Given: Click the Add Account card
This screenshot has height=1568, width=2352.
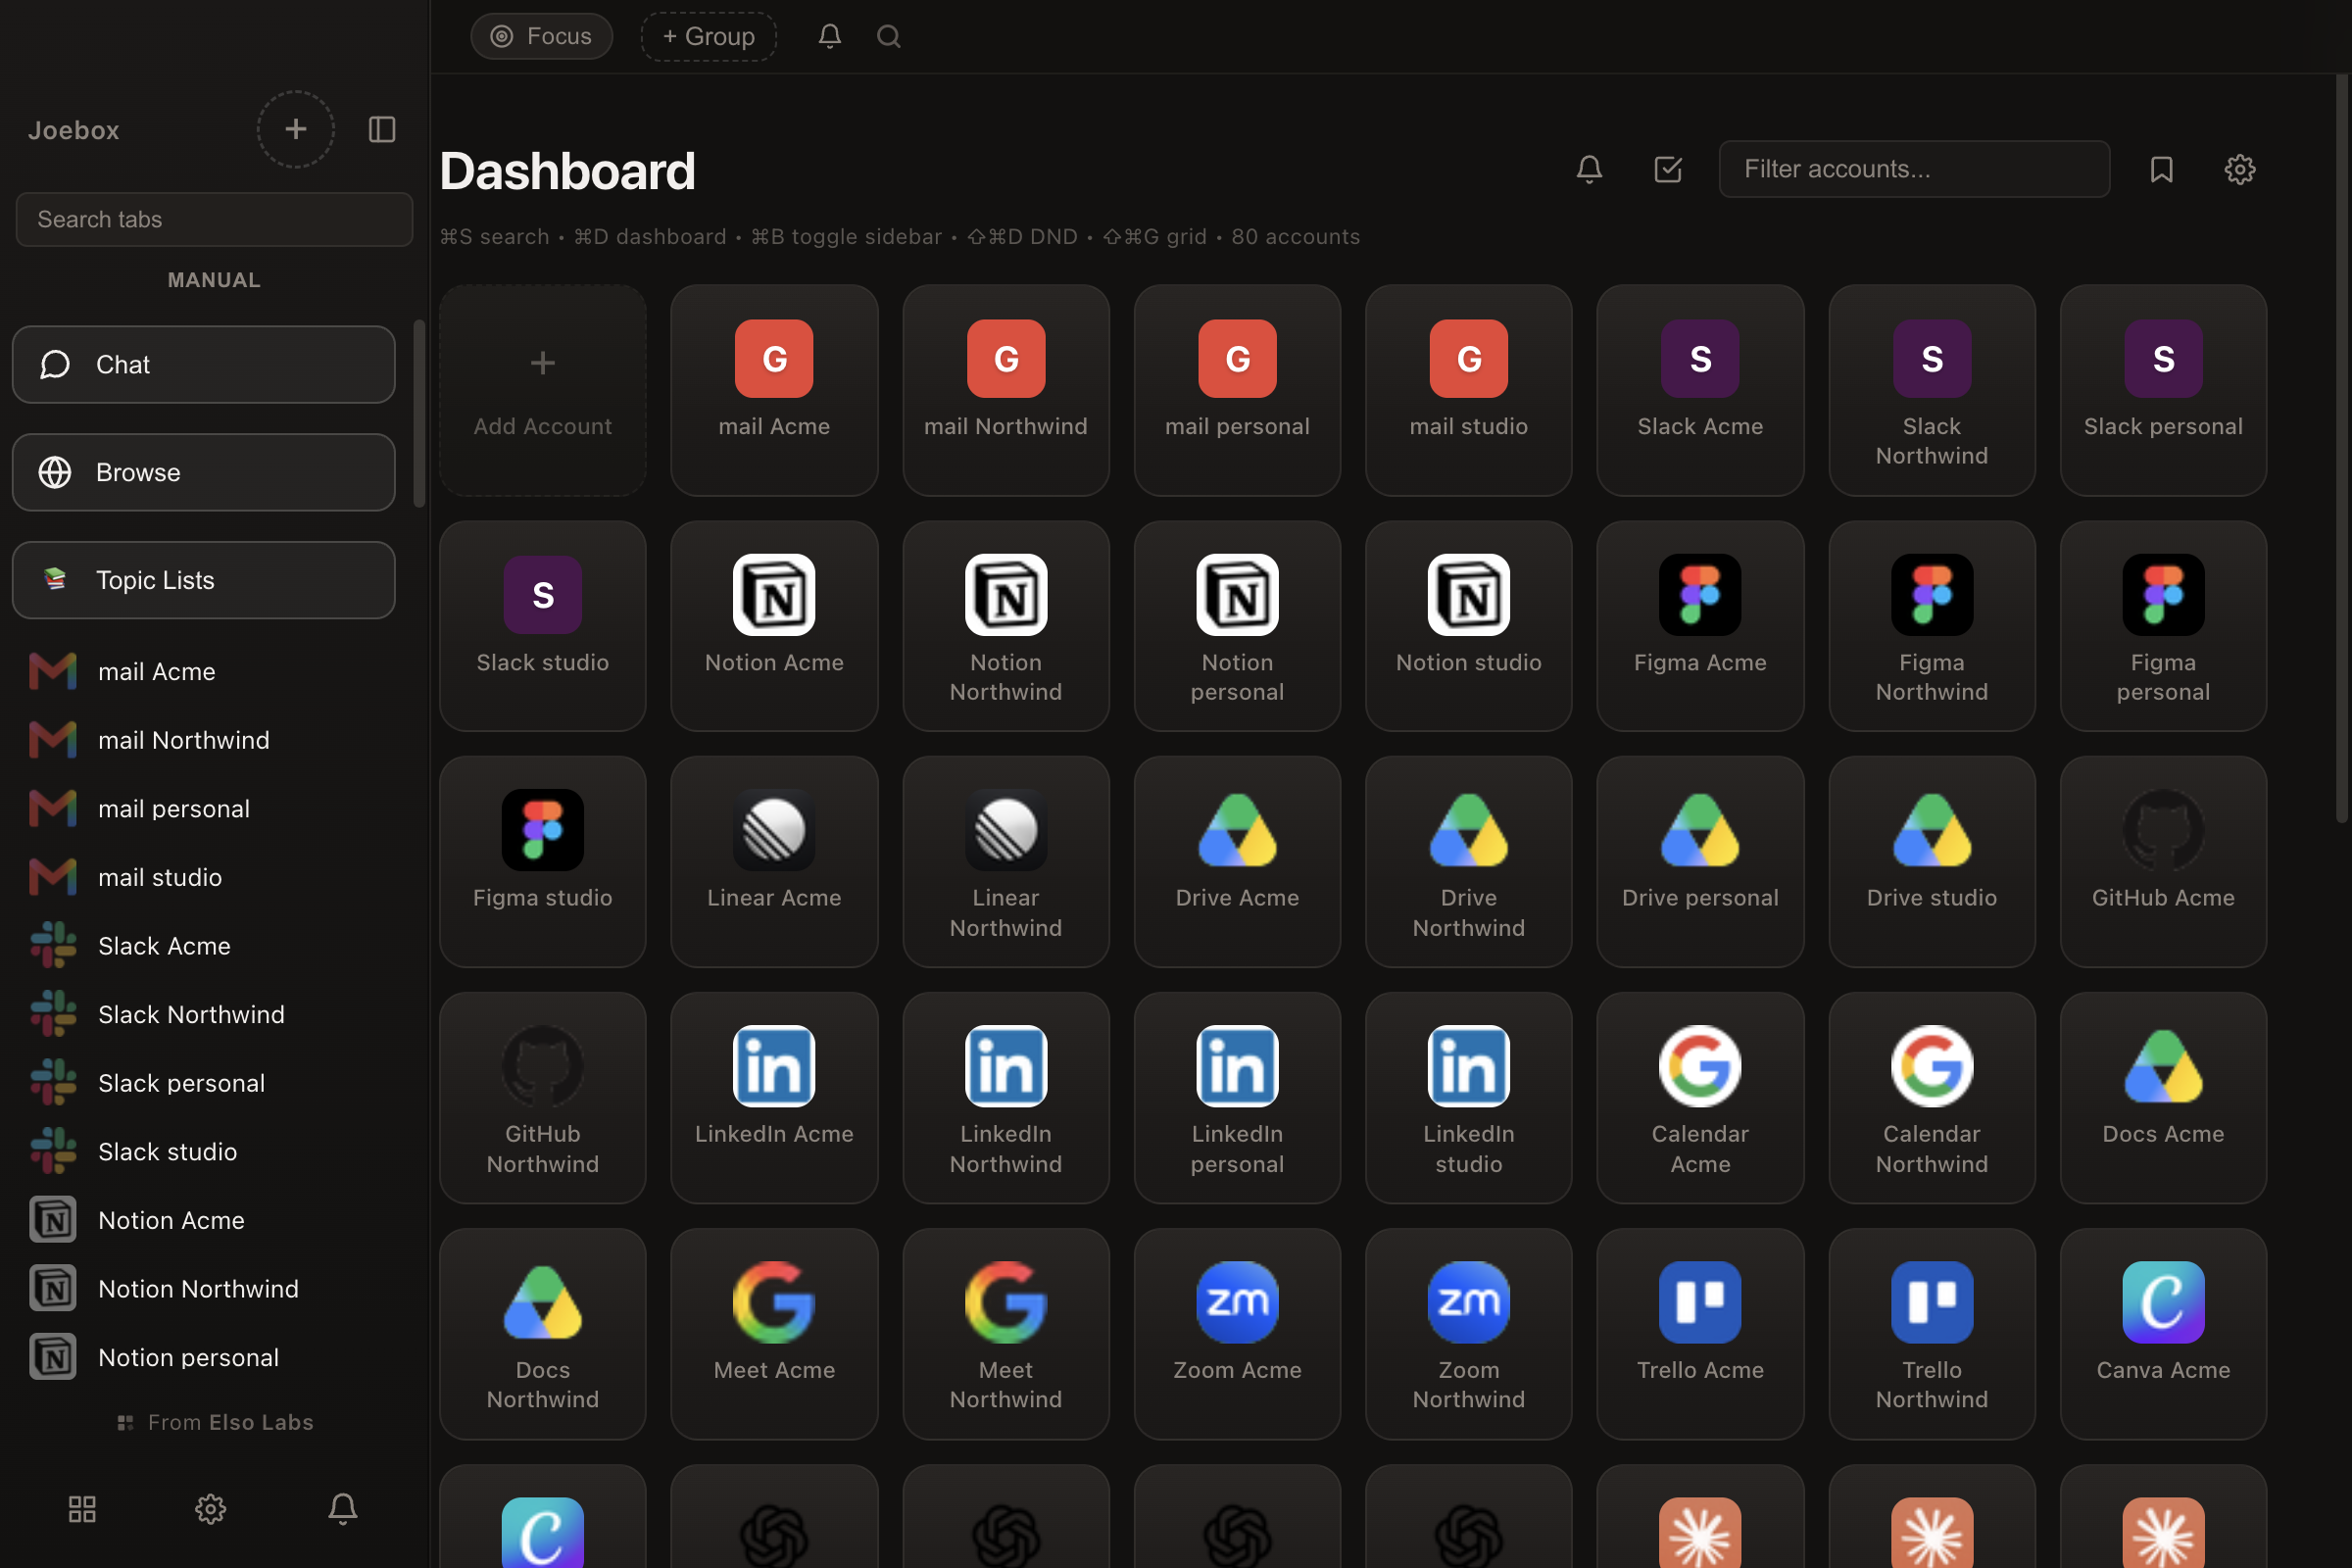Looking at the screenshot, I should [543, 390].
